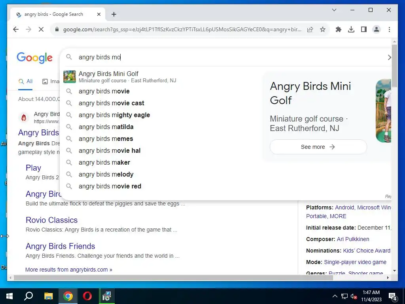Click More results from angrybirds.com
Image resolution: width=405 pixels, height=304 pixels.
pos(69,270)
